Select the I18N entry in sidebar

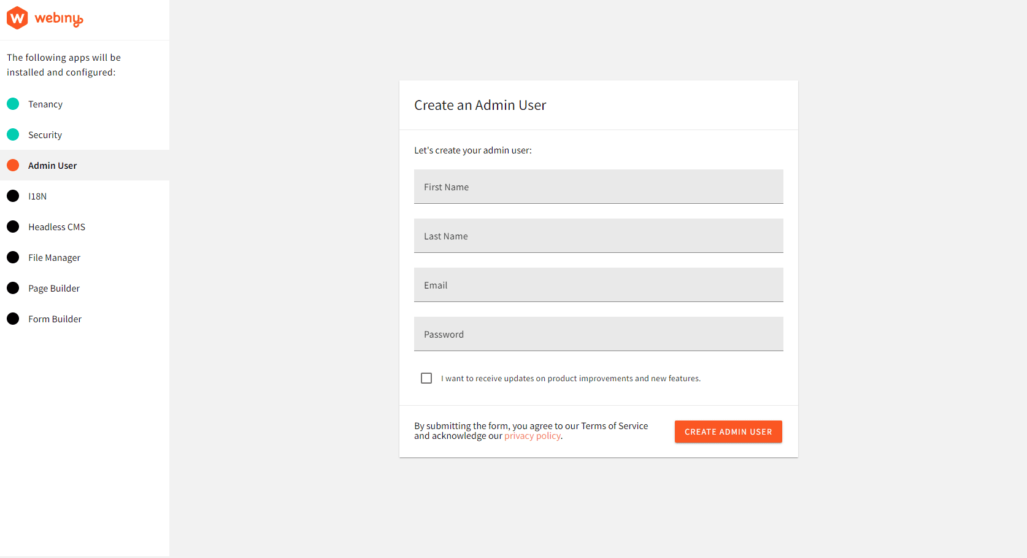click(37, 196)
